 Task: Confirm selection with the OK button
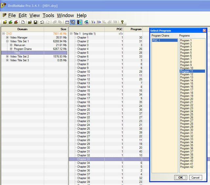180,177
